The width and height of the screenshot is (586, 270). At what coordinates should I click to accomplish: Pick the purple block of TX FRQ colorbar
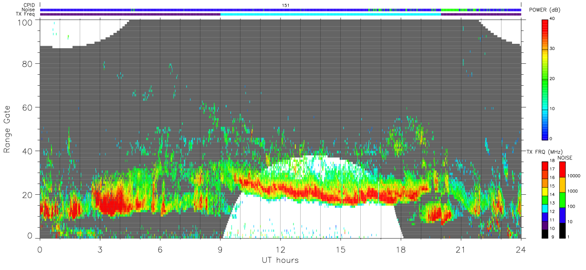click(x=545, y=224)
